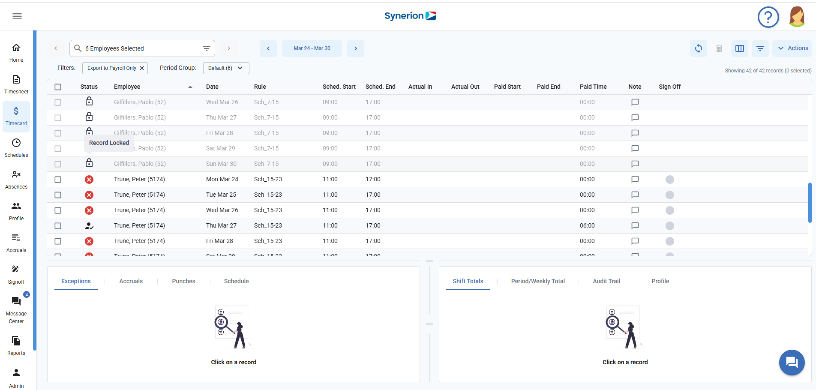Remove the Export to Payroll Only filter
Screen dimensions: 816x390
point(142,68)
